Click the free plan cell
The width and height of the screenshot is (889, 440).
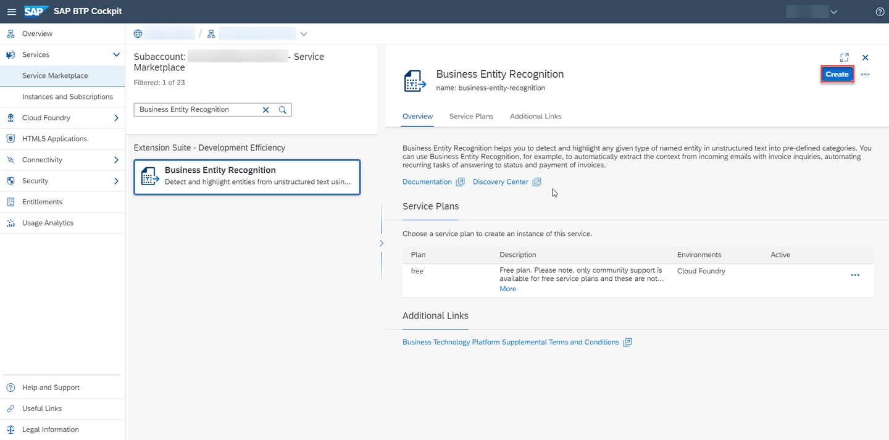point(417,271)
